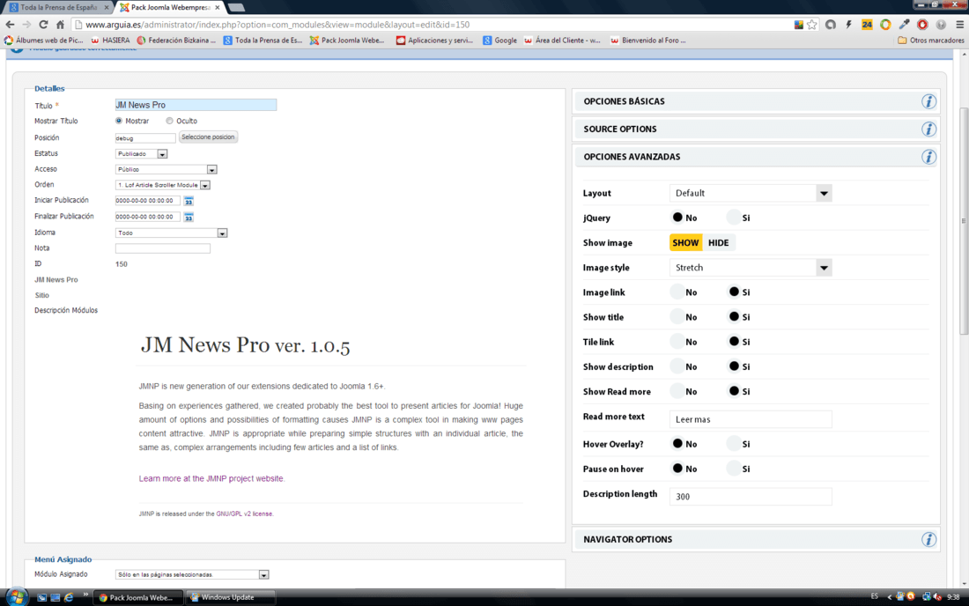Launch Internet Explorer from quick launch
Screen dimensions: 969x606
(x=69, y=597)
